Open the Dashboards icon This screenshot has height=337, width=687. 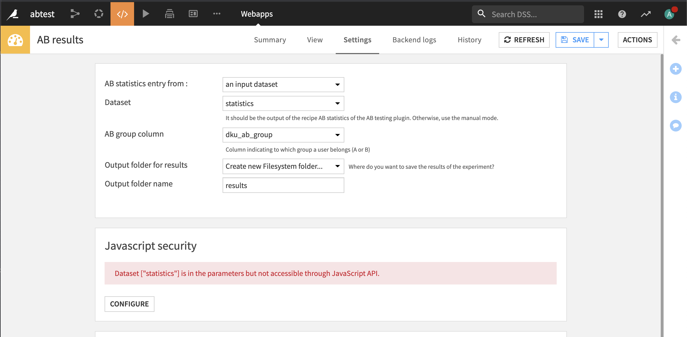coord(193,14)
